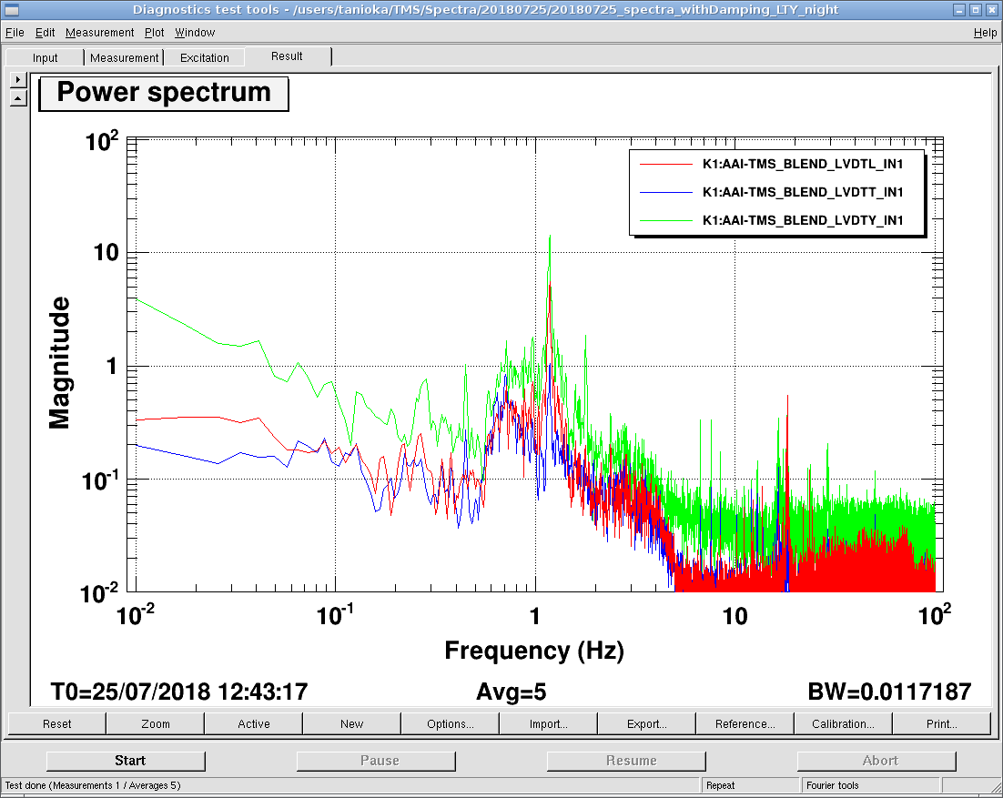1003x798 pixels.
Task: Click the Zoom button
Action: click(x=156, y=724)
